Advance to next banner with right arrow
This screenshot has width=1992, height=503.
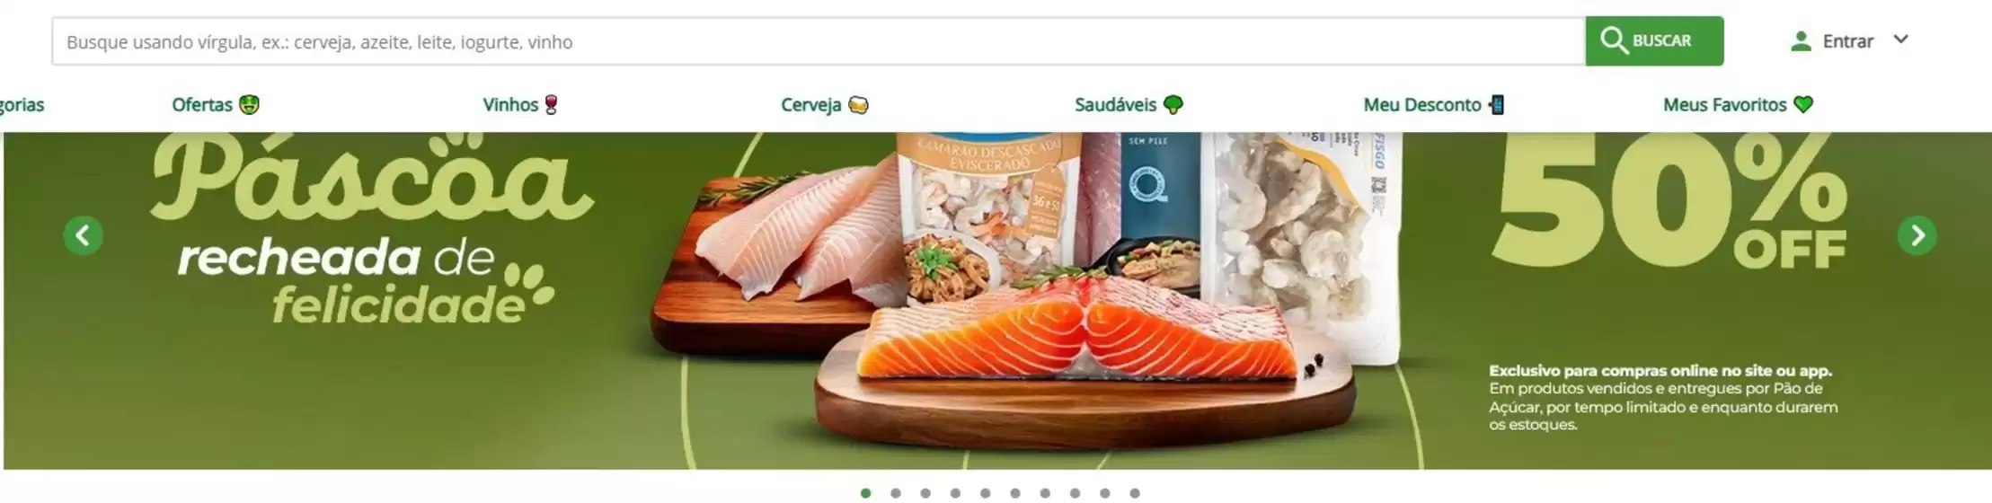[1917, 236]
